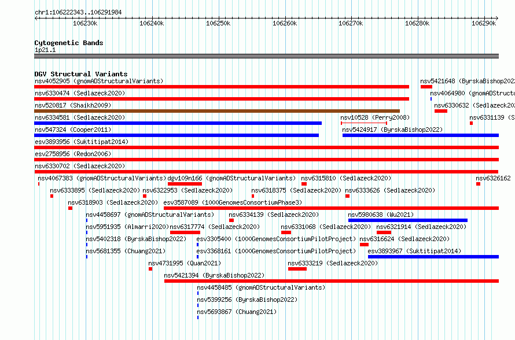Select nsv5693867 Chuang2021 label
Screen dimensions: 515x340
click(237, 312)
